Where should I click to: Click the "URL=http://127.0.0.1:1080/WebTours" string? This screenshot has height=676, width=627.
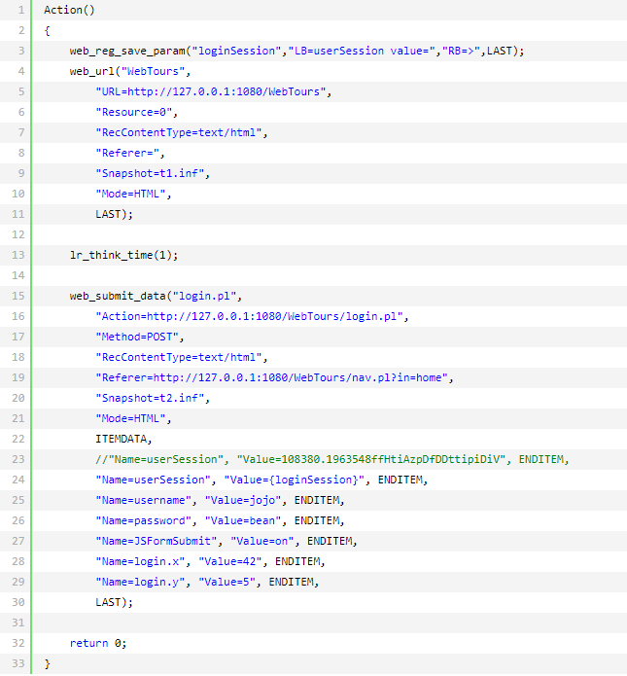tap(211, 91)
